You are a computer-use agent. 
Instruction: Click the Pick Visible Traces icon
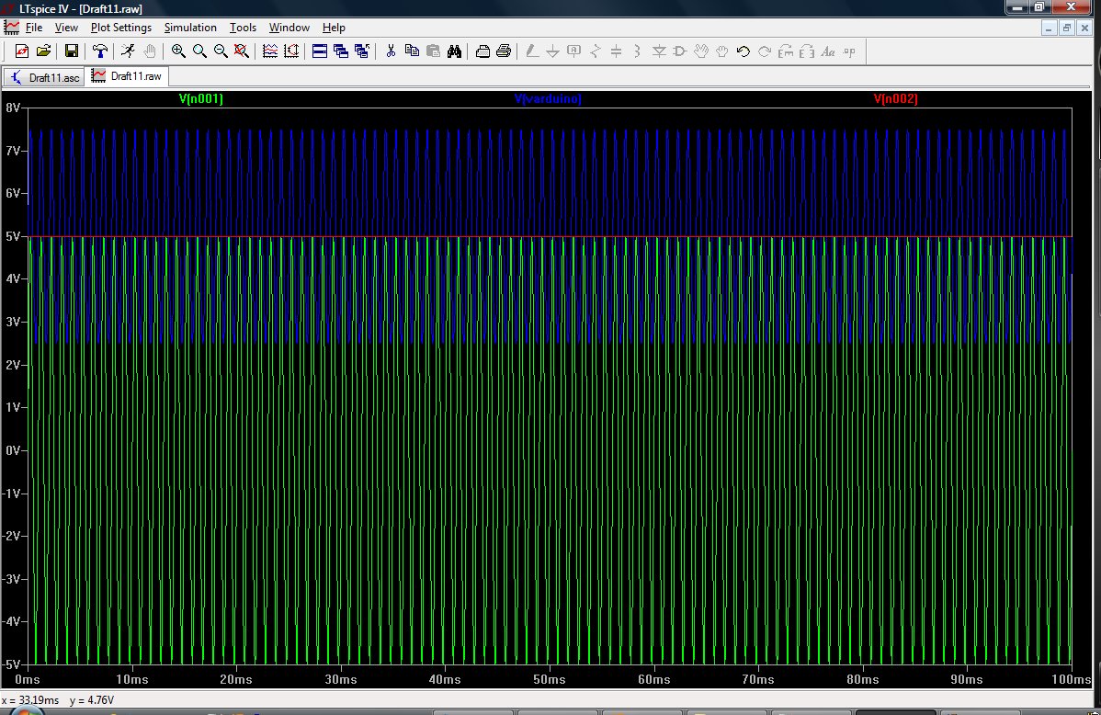(x=270, y=51)
